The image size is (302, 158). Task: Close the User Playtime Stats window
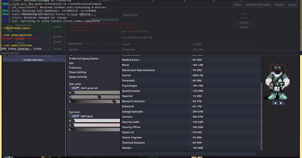(x=261, y=31)
